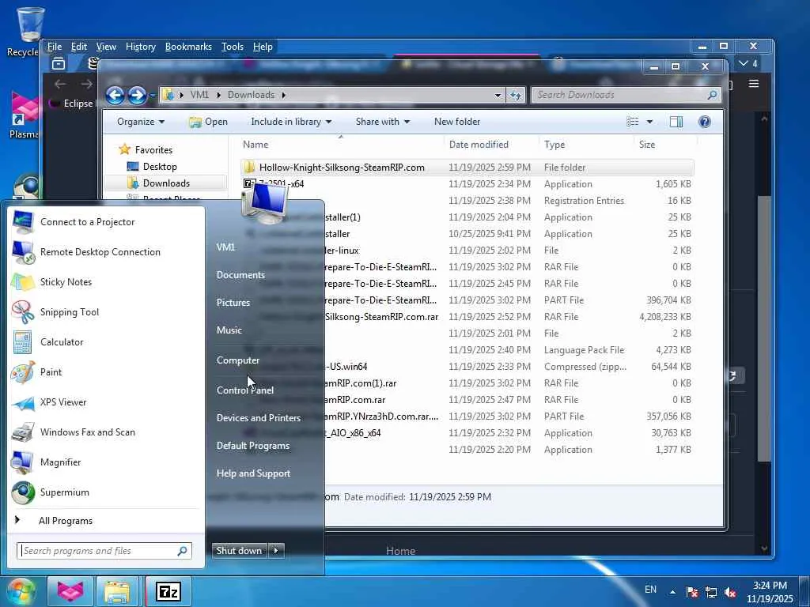
Task: Open recent pages dropdown beside Forward
Action: tap(152, 96)
